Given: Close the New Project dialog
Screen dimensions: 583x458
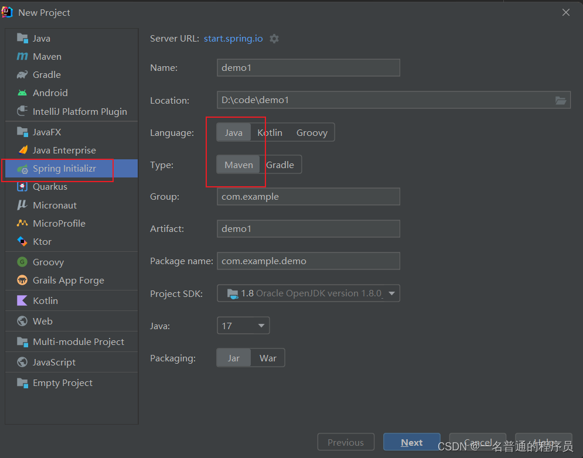Looking at the screenshot, I should click(566, 13).
